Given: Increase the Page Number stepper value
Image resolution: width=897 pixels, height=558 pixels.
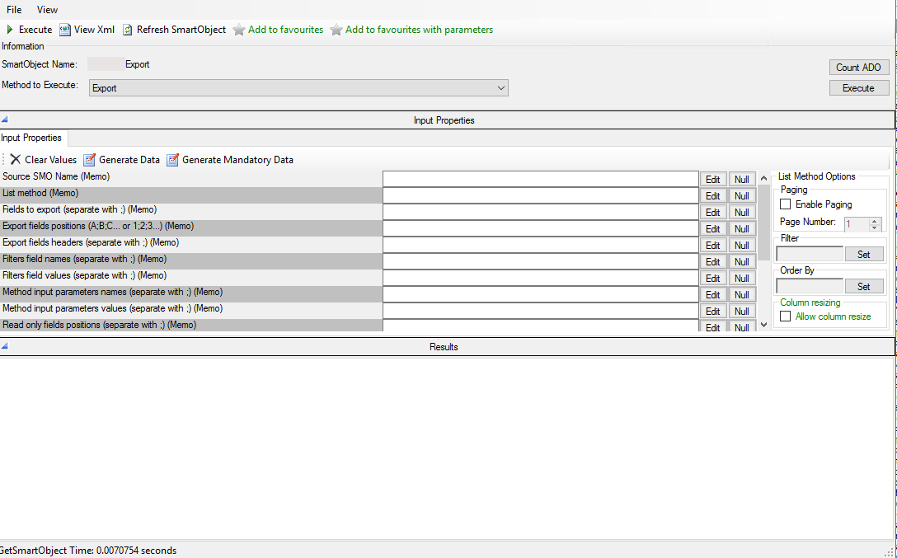Looking at the screenshot, I should (x=874, y=220).
